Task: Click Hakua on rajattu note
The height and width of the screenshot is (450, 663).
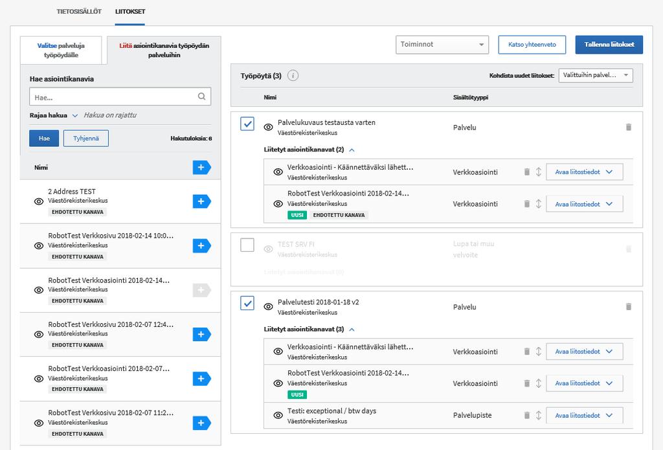Action: pos(110,115)
